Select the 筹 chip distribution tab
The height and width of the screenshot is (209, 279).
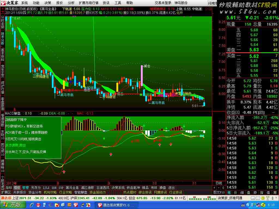[x=275, y=192]
